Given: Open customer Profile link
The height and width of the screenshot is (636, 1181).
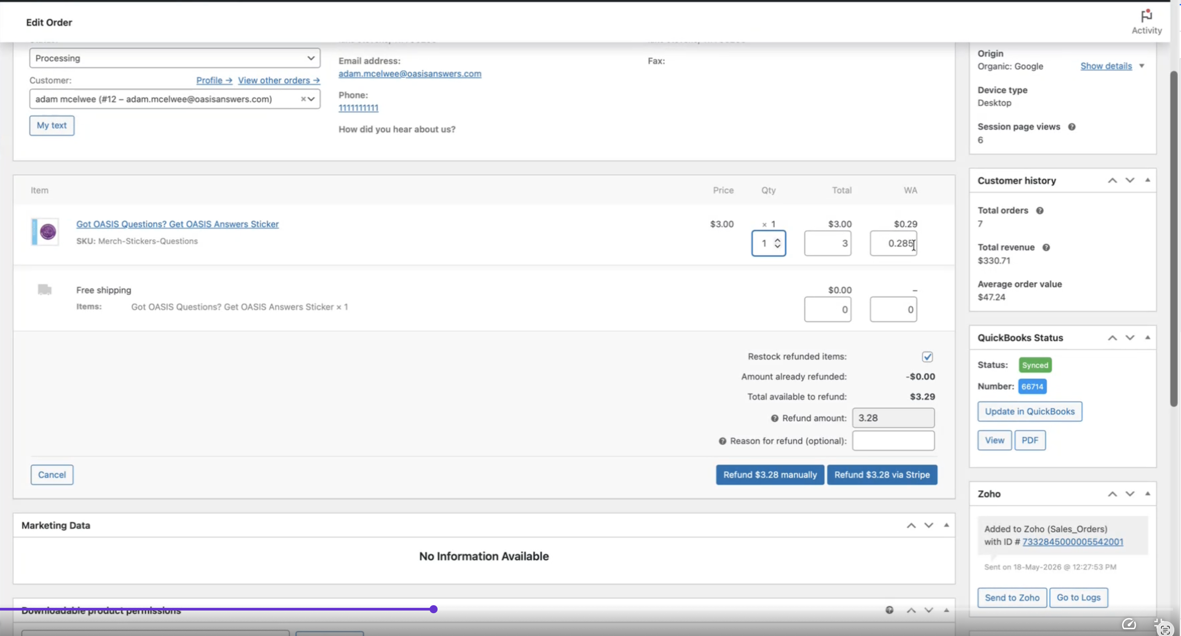Looking at the screenshot, I should [x=214, y=80].
